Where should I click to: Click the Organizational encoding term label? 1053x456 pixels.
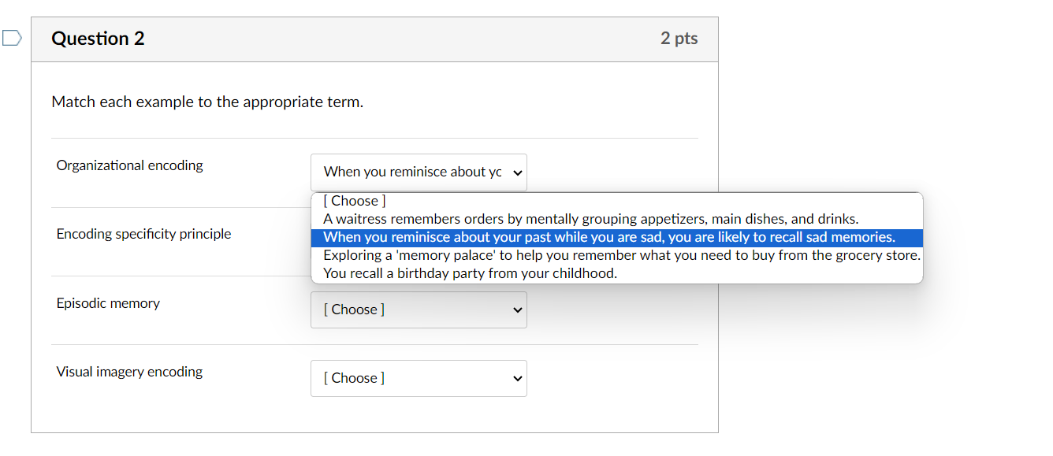[129, 165]
